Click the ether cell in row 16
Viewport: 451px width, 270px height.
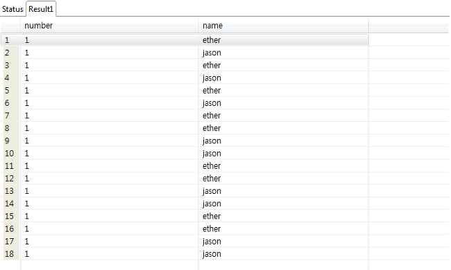point(283,228)
